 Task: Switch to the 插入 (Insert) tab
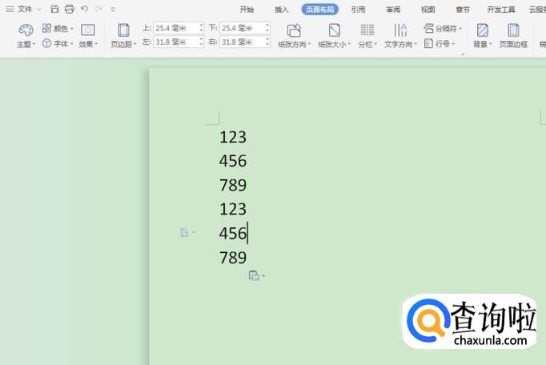281,10
